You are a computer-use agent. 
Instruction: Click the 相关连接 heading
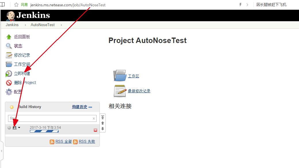click(x=120, y=106)
